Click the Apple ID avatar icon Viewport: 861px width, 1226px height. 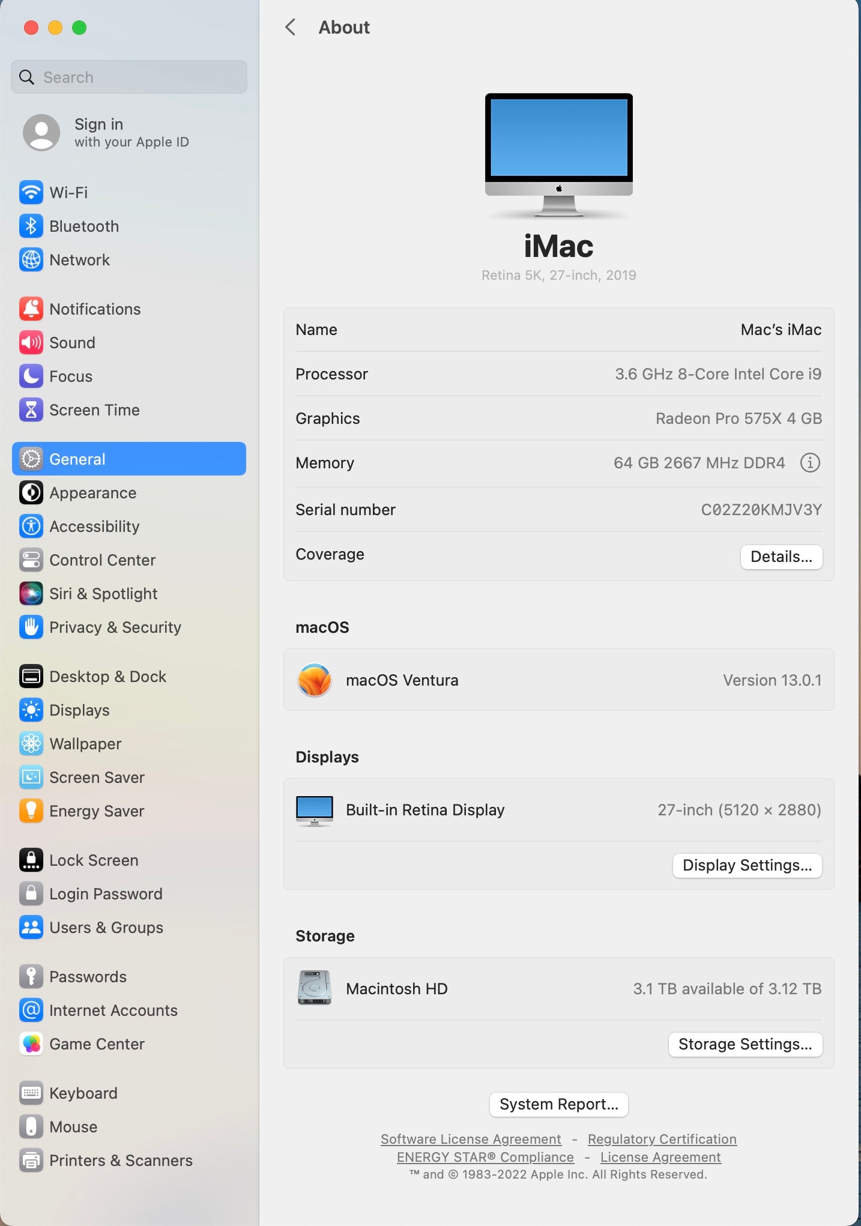tap(41, 133)
